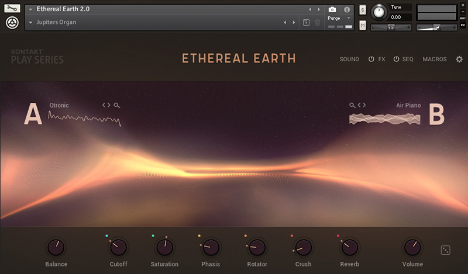Open the Purge dropdown menu
This screenshot has width=468, height=274.
pos(339,18)
